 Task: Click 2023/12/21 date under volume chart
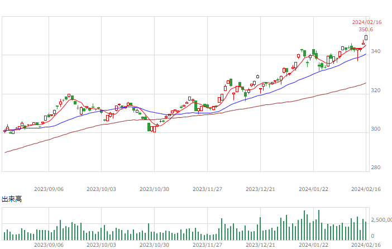click(x=260, y=245)
